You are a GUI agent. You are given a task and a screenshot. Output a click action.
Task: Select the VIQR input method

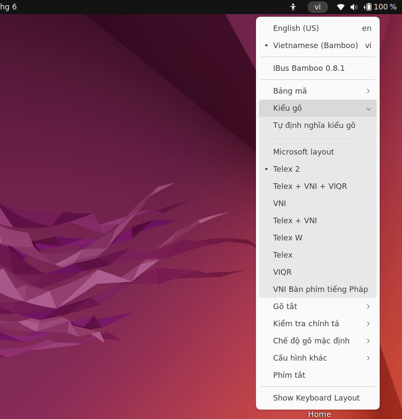(318, 272)
